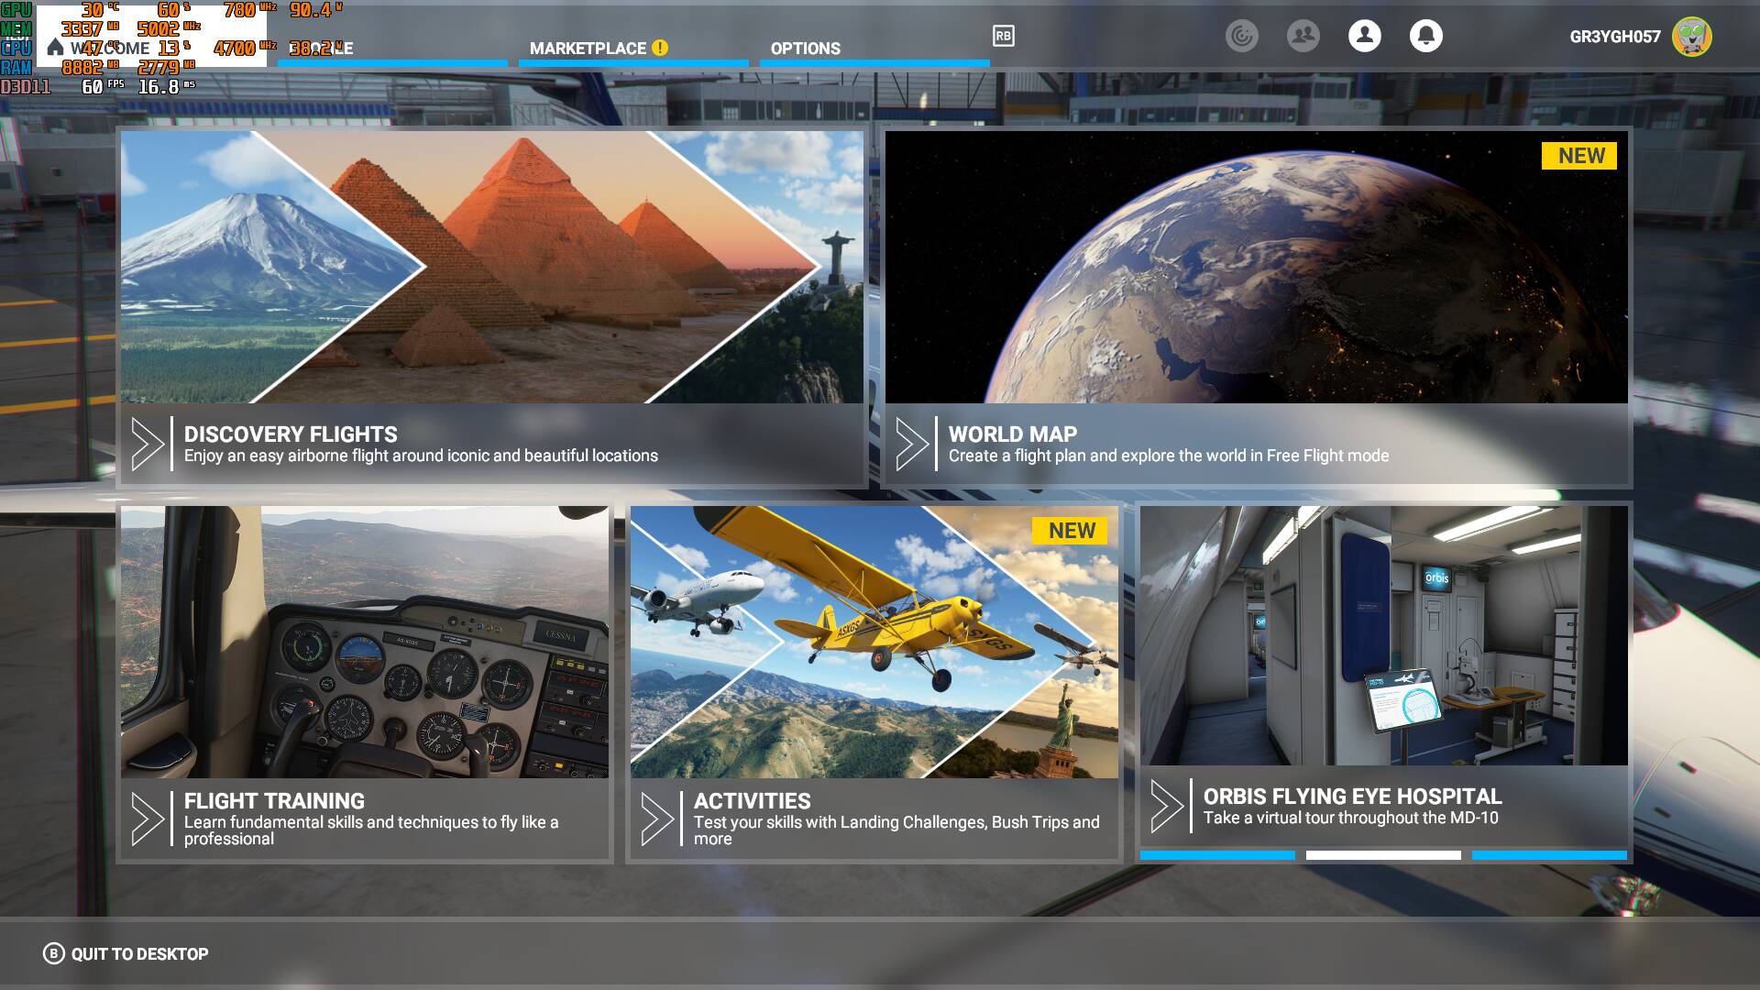Click the Activities double-chevron arrow
This screenshot has height=990, width=1760.
point(656,819)
